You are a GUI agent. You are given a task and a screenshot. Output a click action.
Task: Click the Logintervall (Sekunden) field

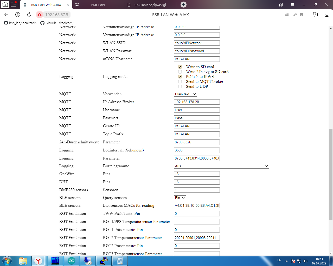pos(197,150)
